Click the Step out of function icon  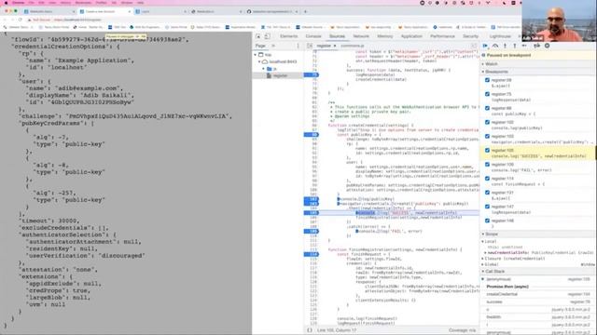click(x=515, y=46)
